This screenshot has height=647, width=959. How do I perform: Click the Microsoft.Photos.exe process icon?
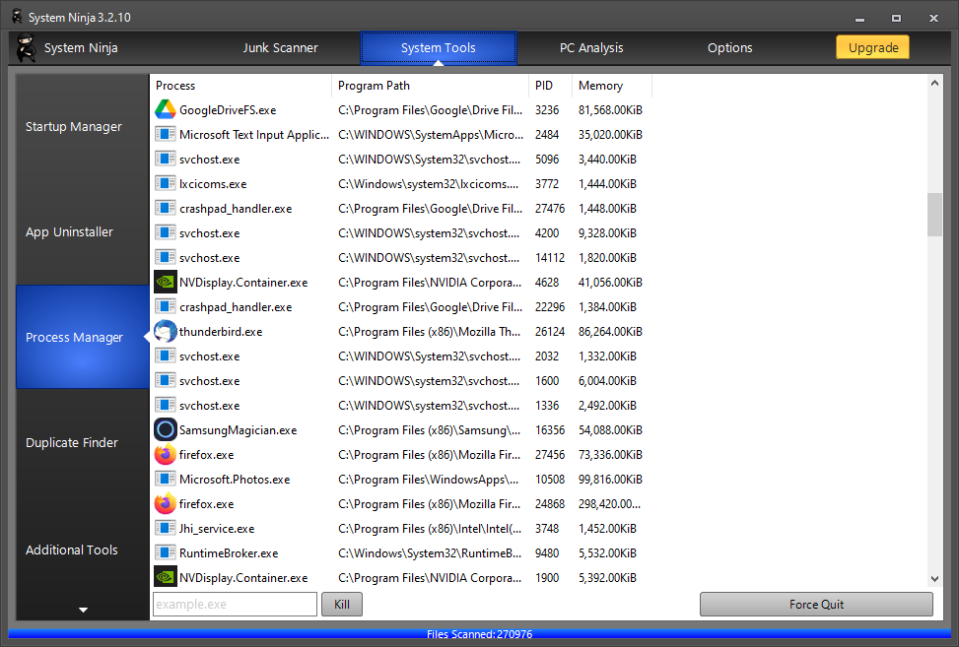click(x=166, y=479)
